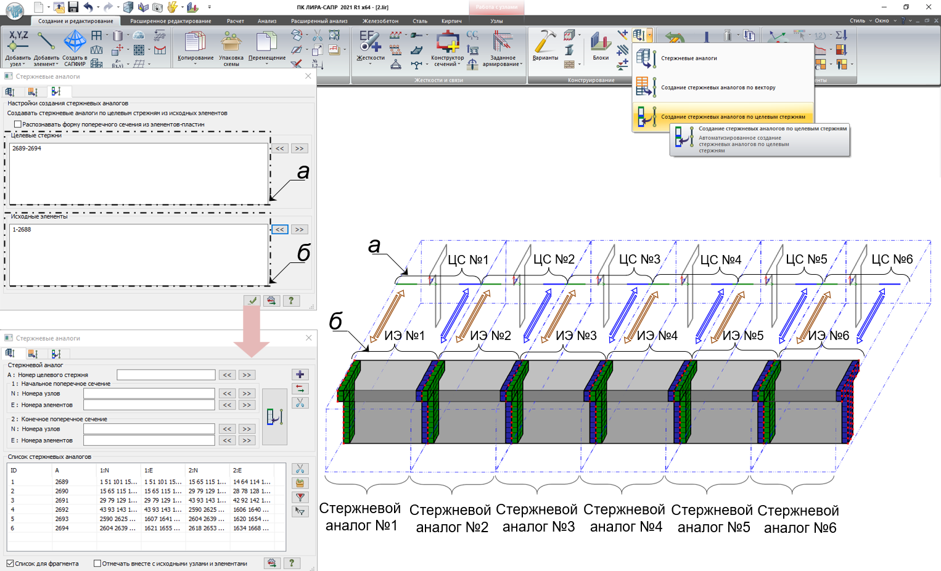Screen dimensions: 941x571
Task: Click the Номер целевого стержня input field
Action: (x=166, y=375)
